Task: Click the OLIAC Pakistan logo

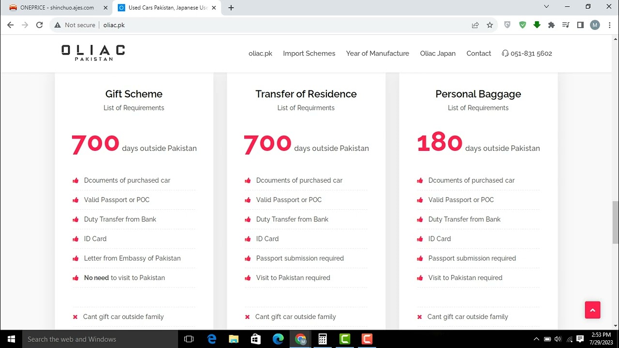Action: 93,53
